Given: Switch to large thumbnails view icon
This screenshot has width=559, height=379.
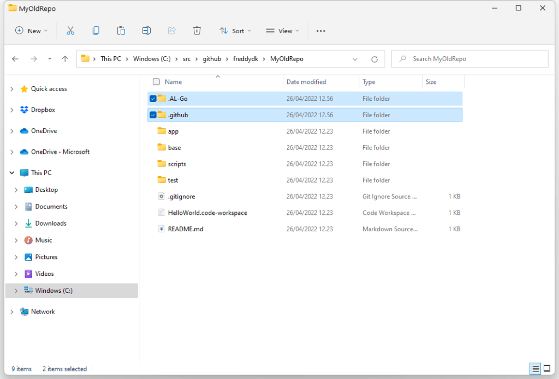Looking at the screenshot, I should pos(547,369).
